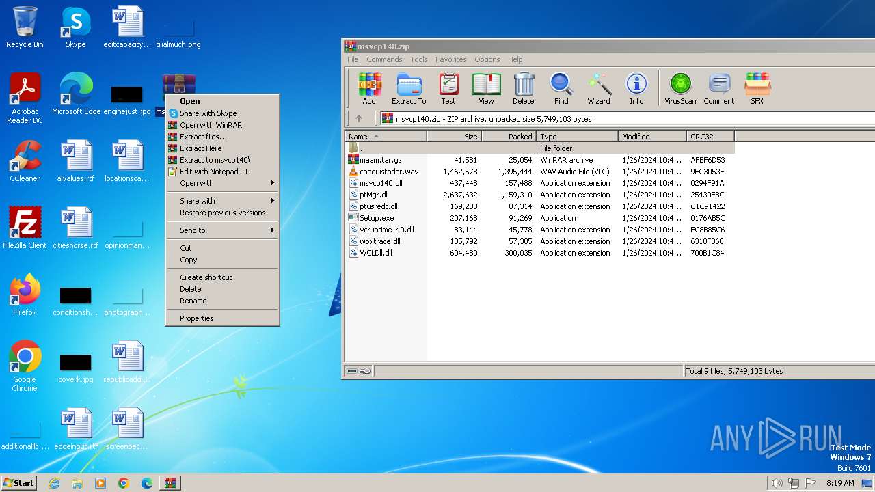Click the Packed column header
This screenshot has width=875, height=492.
pyautogui.click(x=509, y=137)
